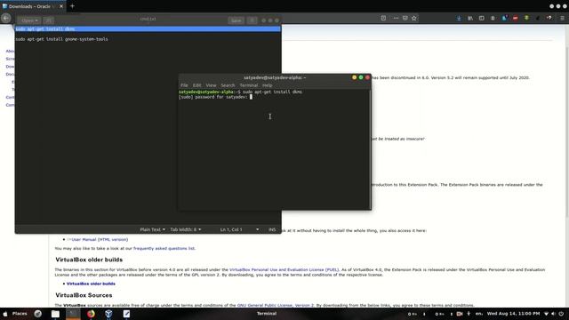This screenshot has height=320, width=569.
Task: Open the Tab Width dropdown in gedit
Action: point(186,229)
